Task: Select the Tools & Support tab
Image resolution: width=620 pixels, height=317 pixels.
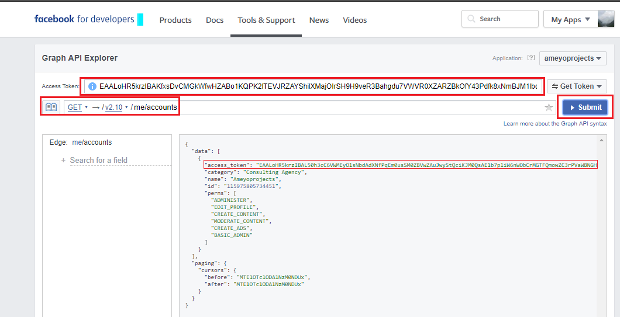Action: (x=266, y=20)
